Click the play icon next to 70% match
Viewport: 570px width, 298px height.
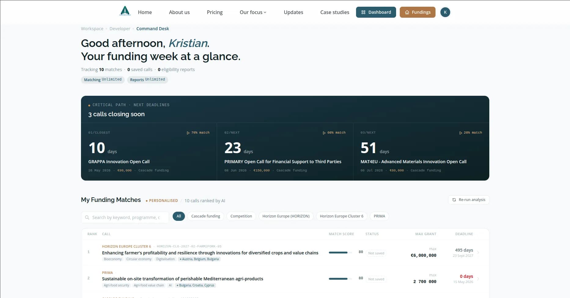click(x=188, y=133)
